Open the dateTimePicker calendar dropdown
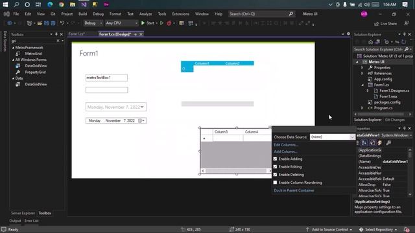The image size is (415, 233). click(x=142, y=121)
